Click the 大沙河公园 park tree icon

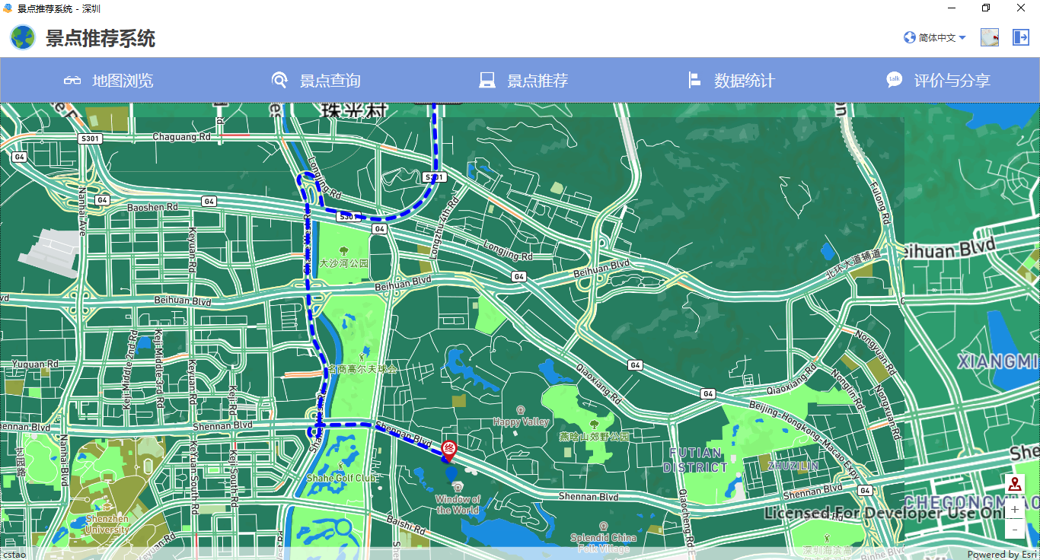pyautogui.click(x=344, y=250)
